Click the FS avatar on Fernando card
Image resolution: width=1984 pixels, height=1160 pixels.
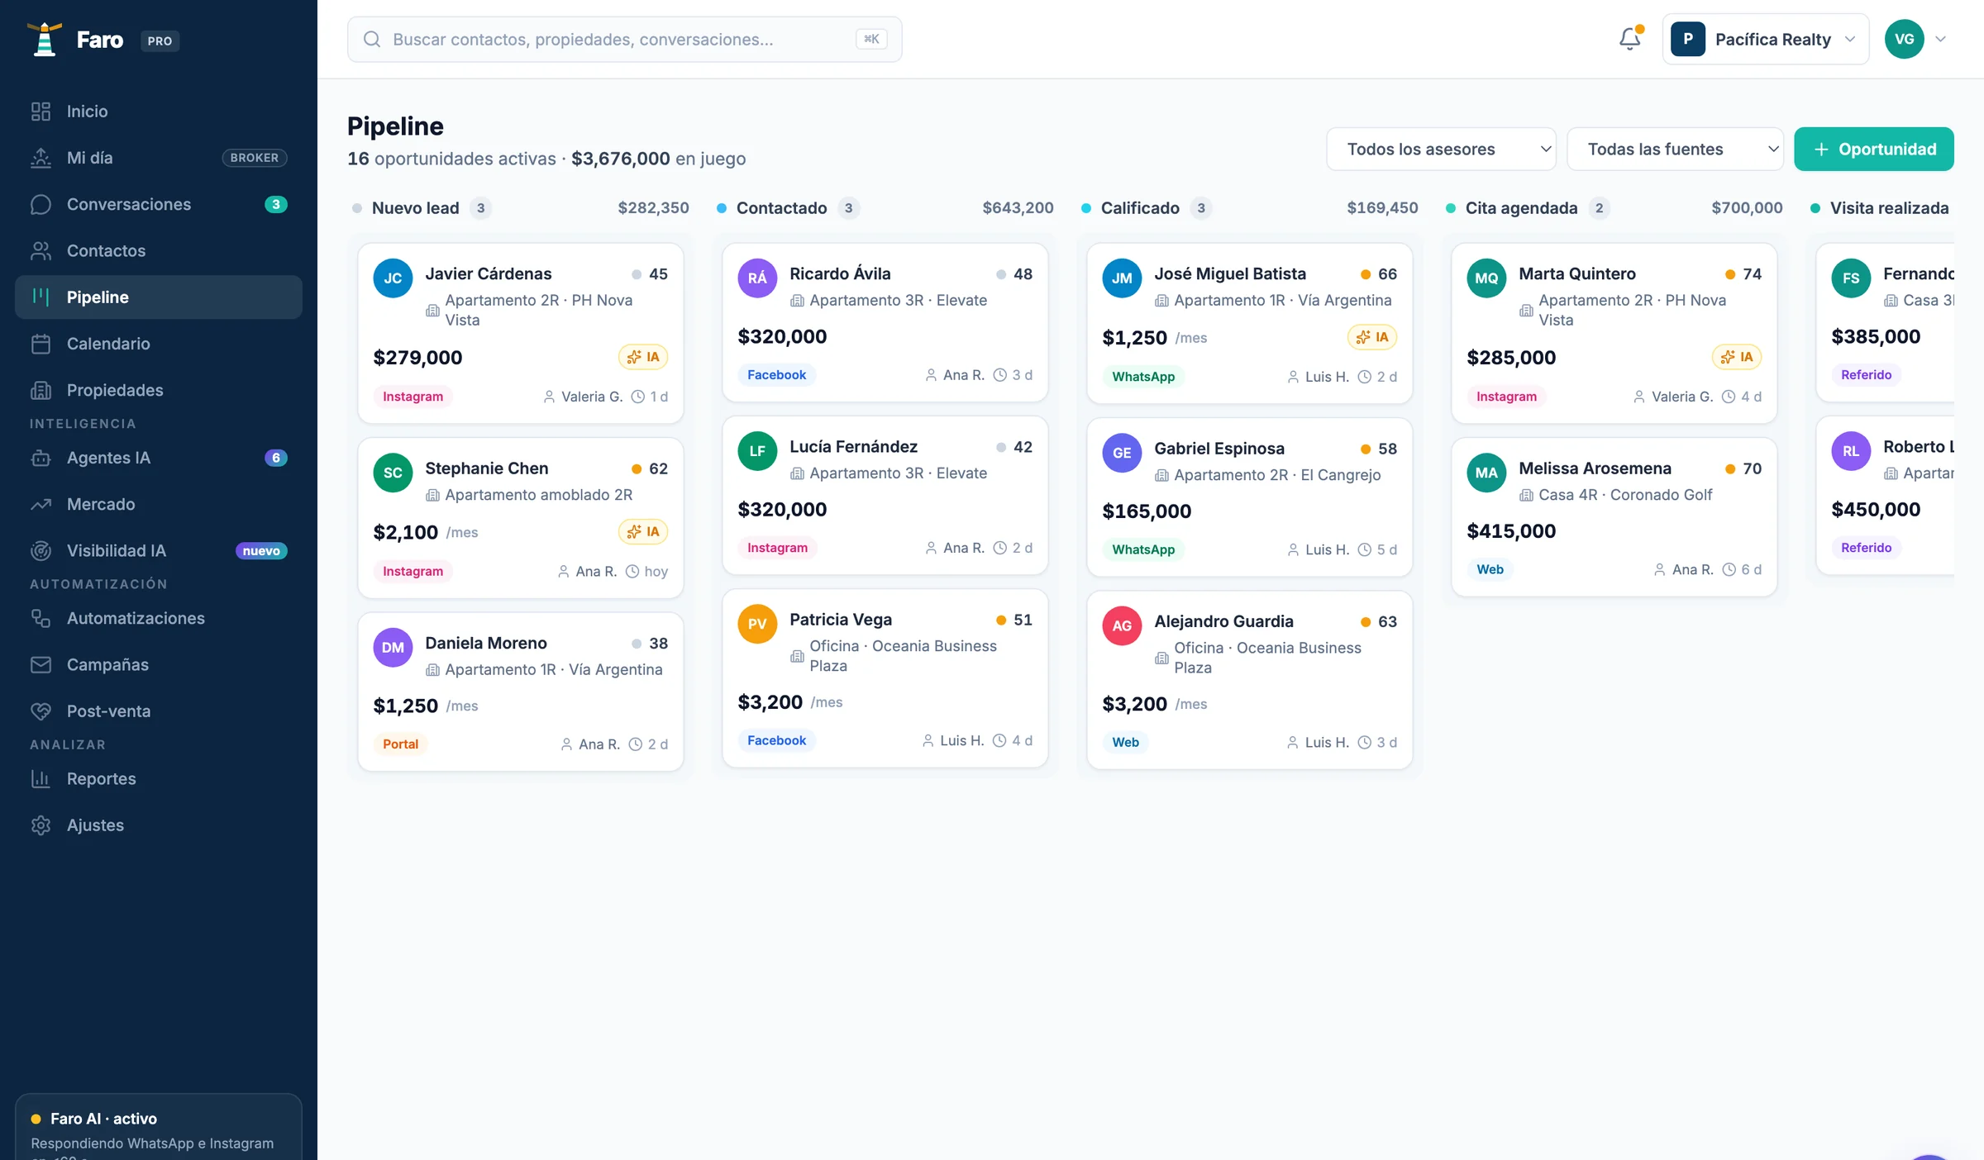(1851, 278)
